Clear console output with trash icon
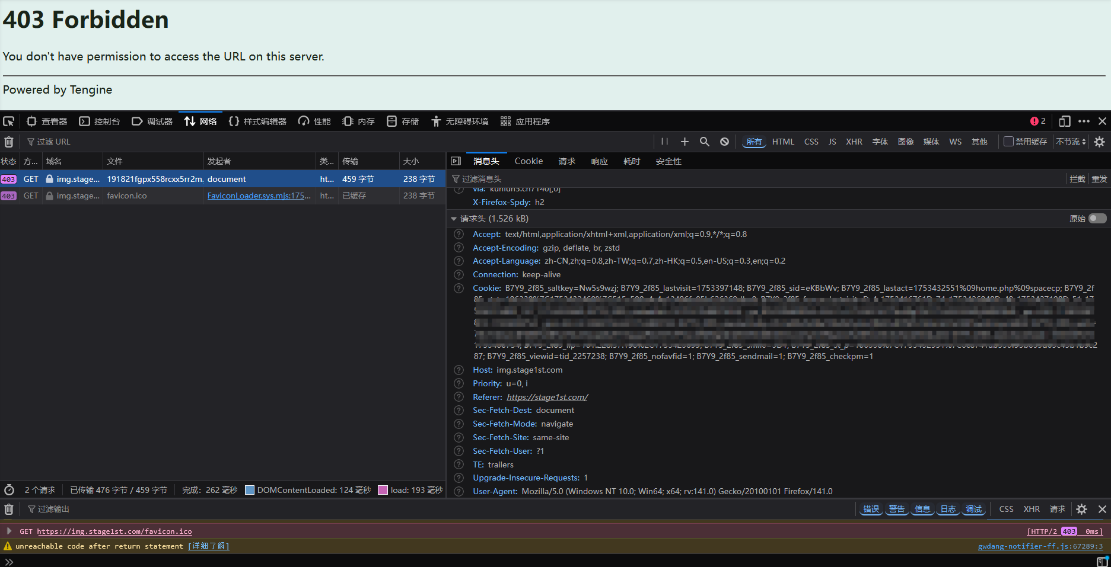Viewport: 1111px width, 567px height. pyautogui.click(x=9, y=510)
